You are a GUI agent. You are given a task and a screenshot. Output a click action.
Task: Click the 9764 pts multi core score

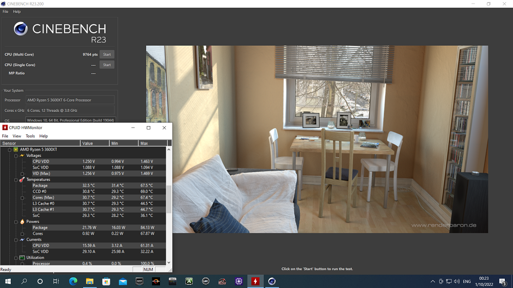pyautogui.click(x=90, y=55)
